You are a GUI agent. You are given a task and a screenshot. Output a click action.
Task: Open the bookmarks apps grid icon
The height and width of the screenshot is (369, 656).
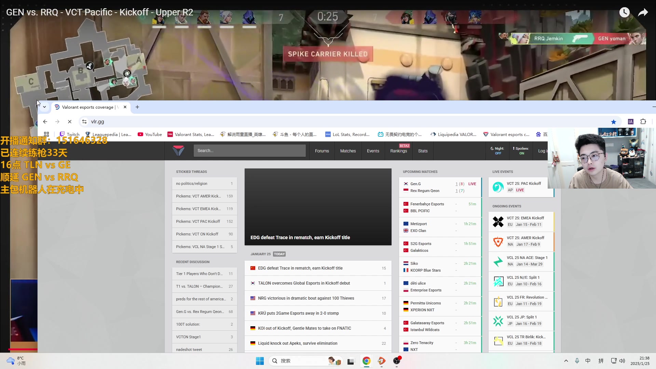click(x=46, y=134)
